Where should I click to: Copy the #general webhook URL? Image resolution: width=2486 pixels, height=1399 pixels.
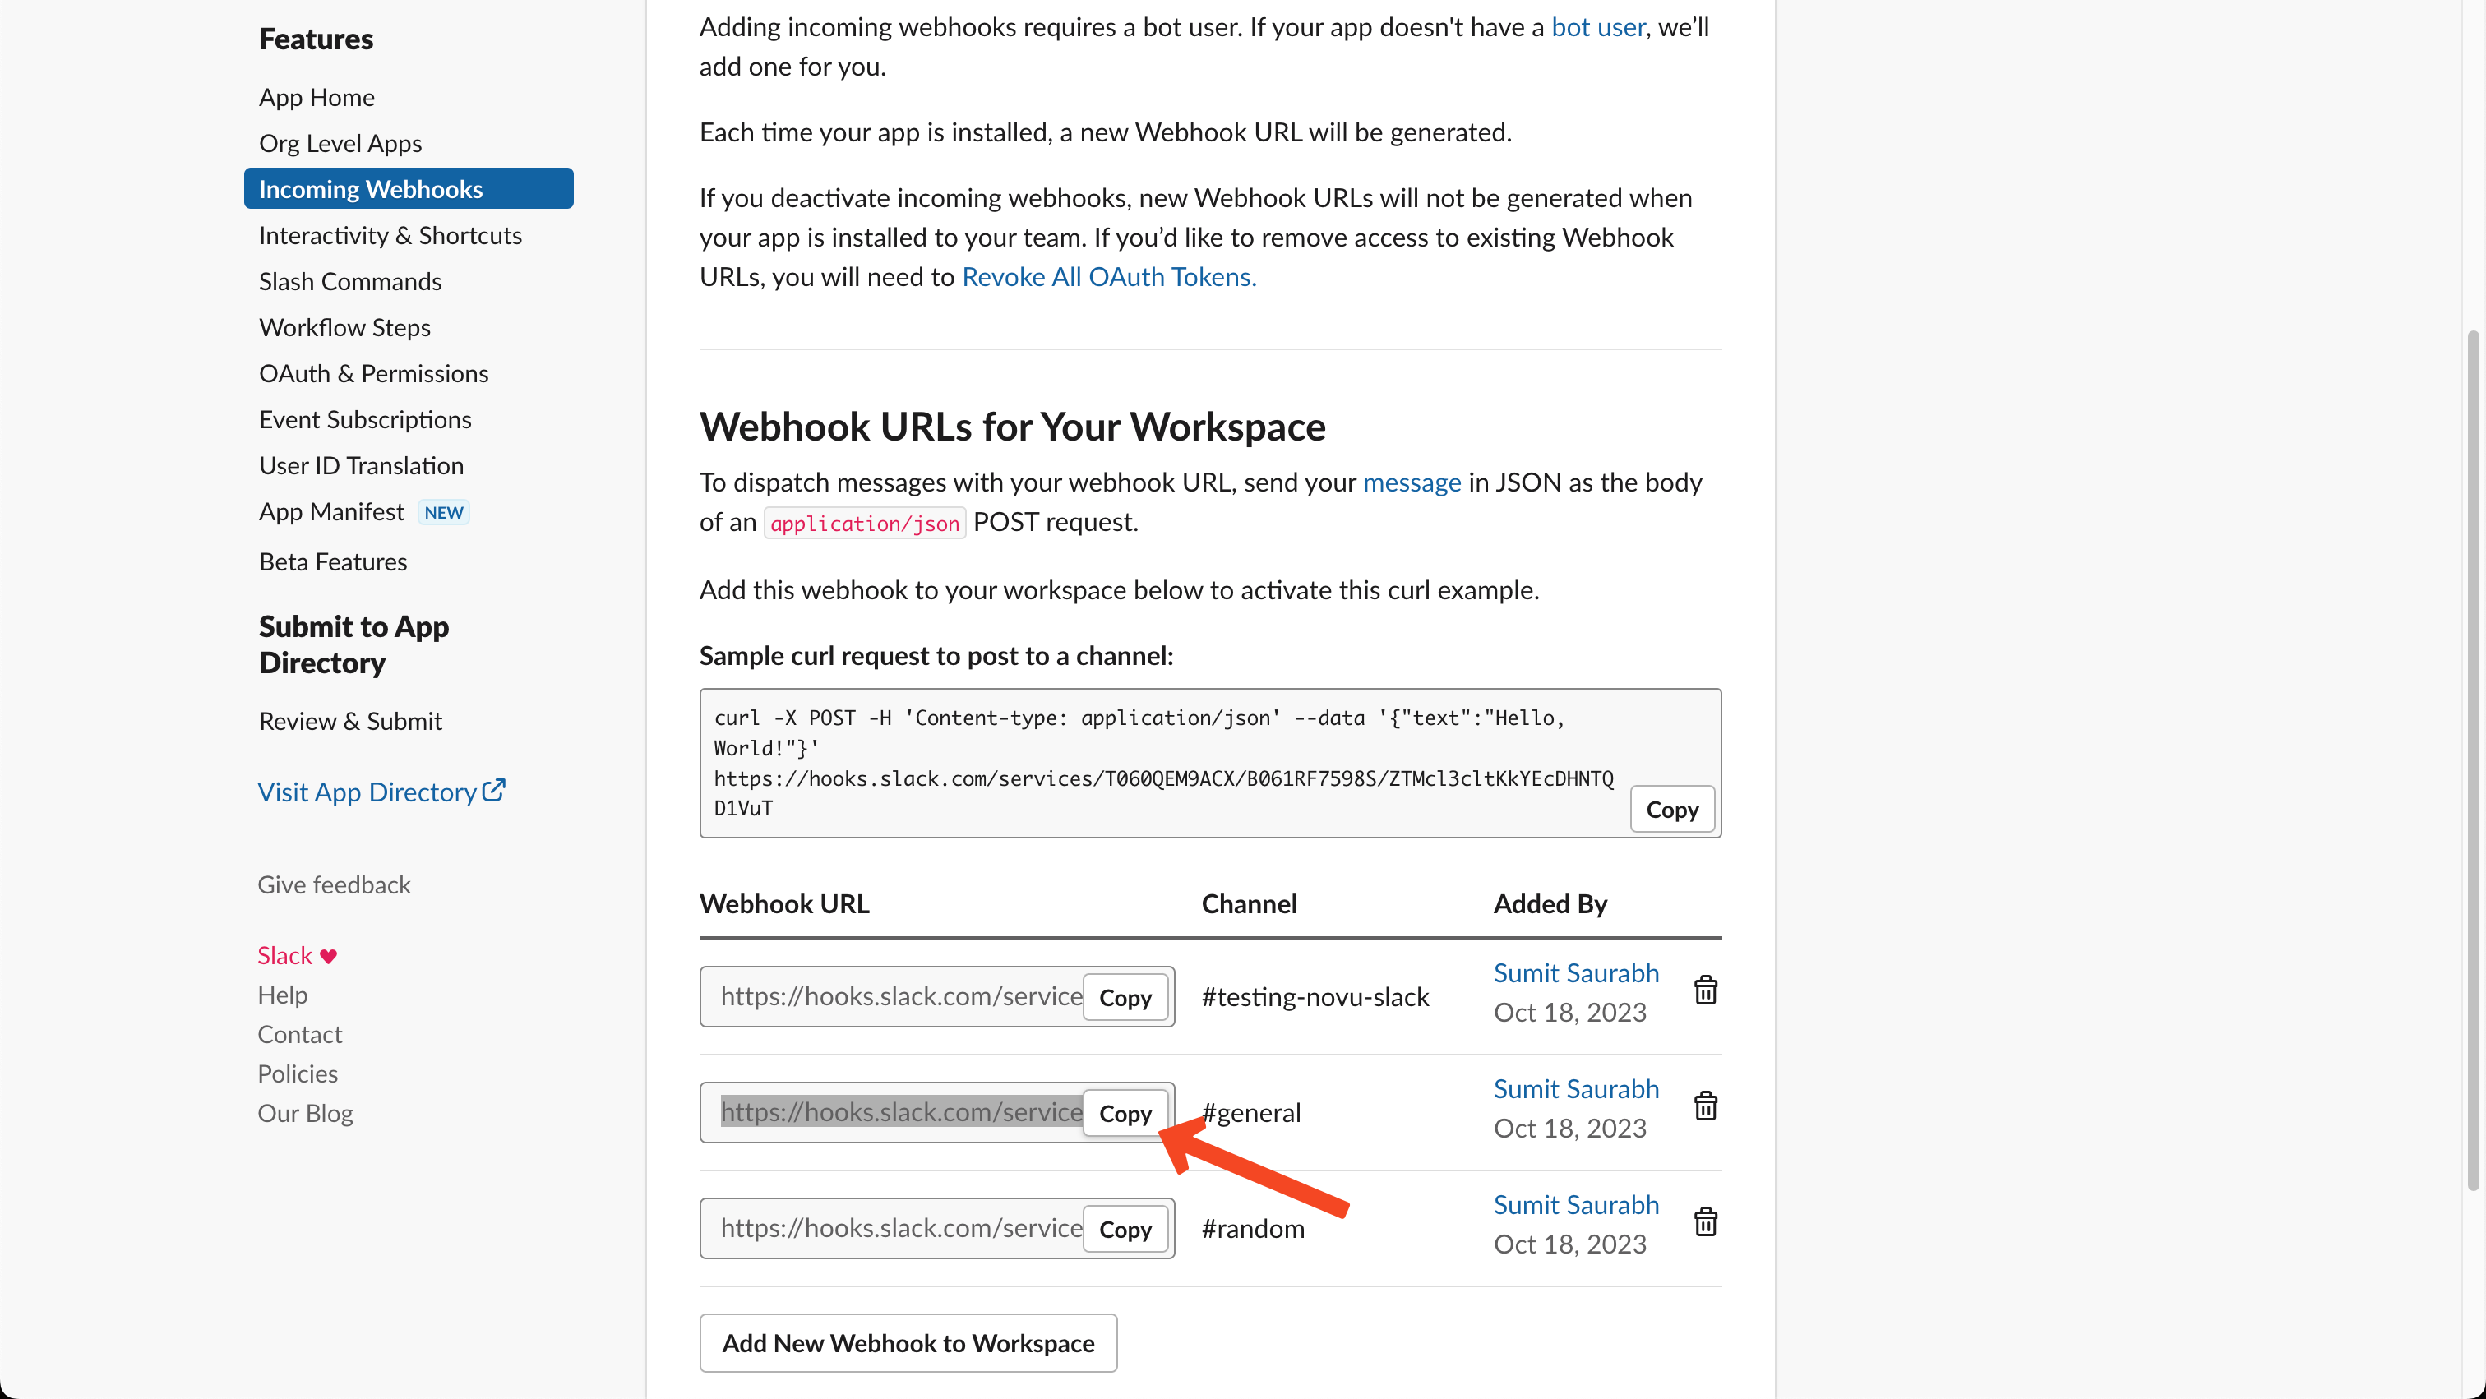pyautogui.click(x=1125, y=1112)
